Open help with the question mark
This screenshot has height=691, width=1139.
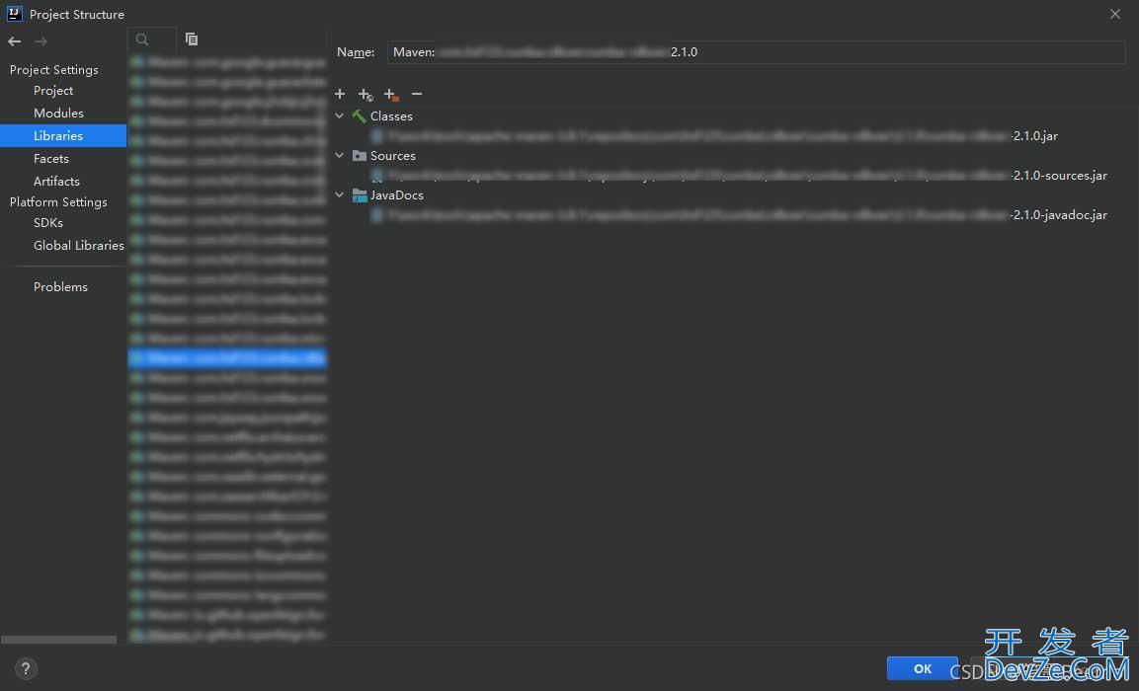pos(26,668)
